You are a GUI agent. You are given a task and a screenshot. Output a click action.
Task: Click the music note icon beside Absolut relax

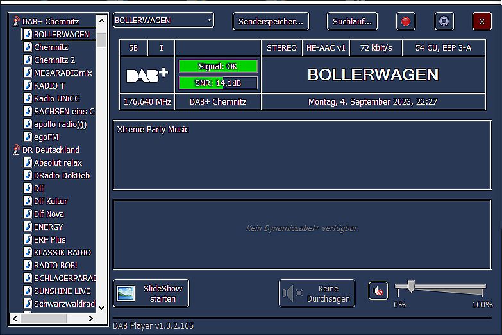coord(28,162)
